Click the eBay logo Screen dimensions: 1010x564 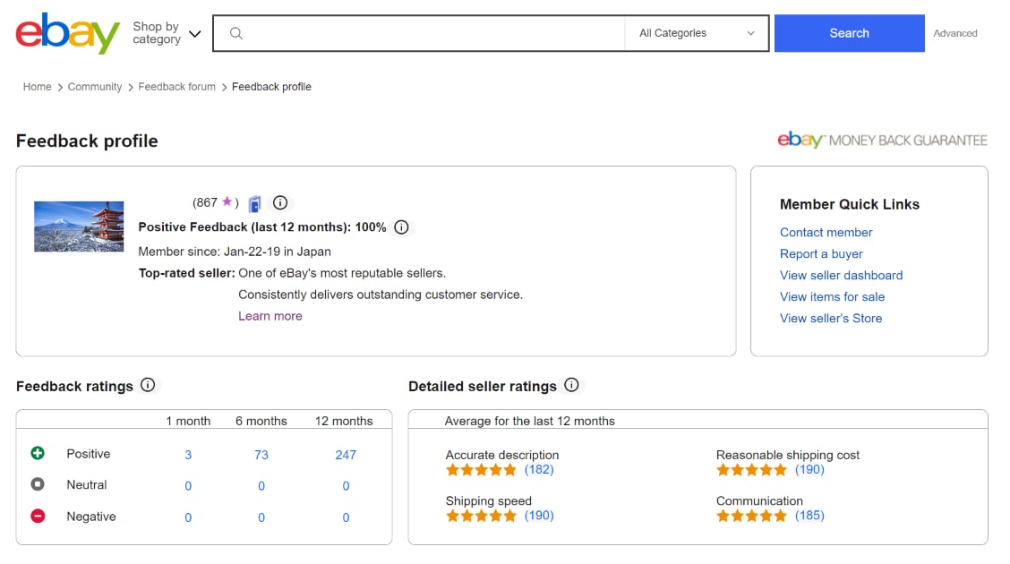68,33
